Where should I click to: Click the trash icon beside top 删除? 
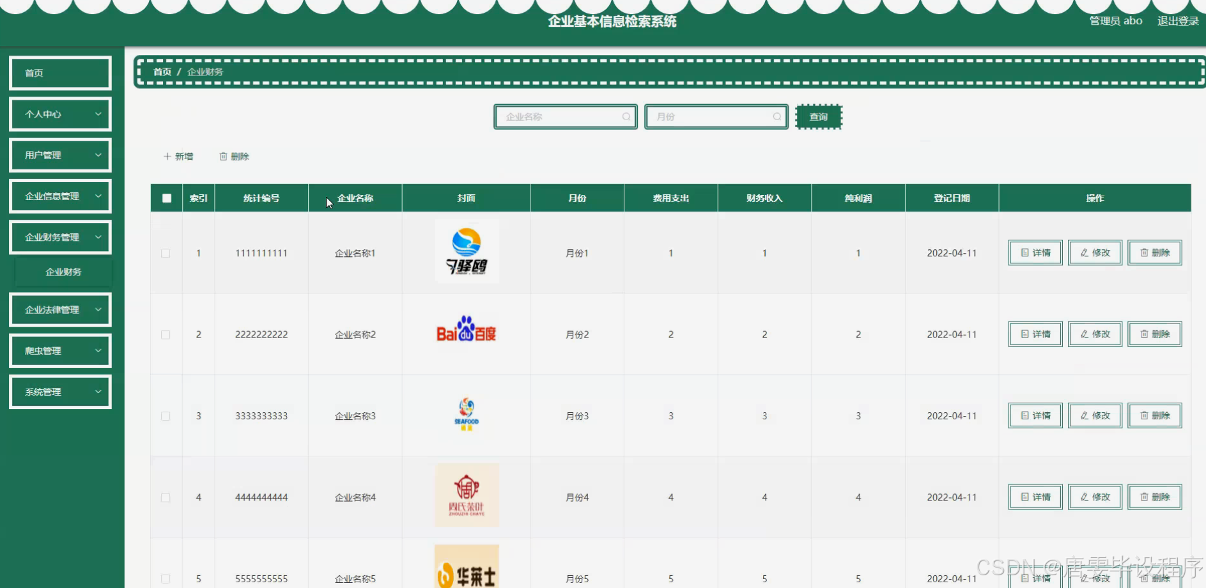pos(223,157)
